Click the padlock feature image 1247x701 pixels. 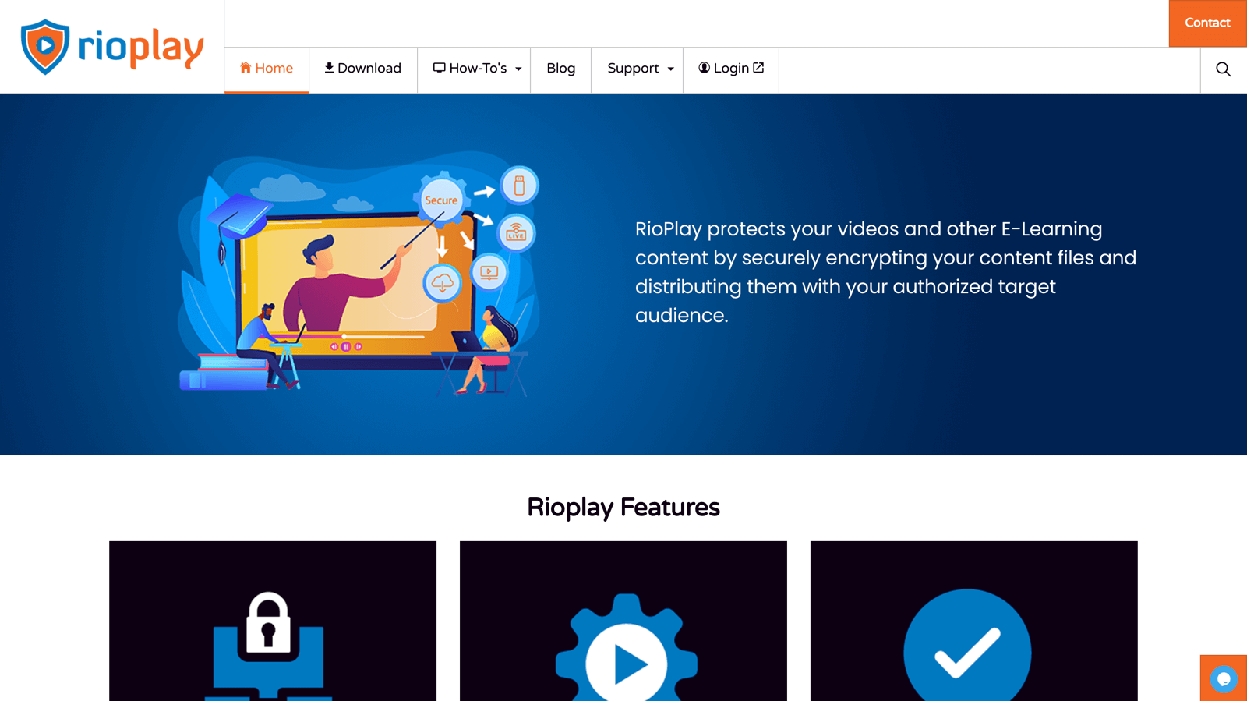pyautogui.click(x=273, y=621)
